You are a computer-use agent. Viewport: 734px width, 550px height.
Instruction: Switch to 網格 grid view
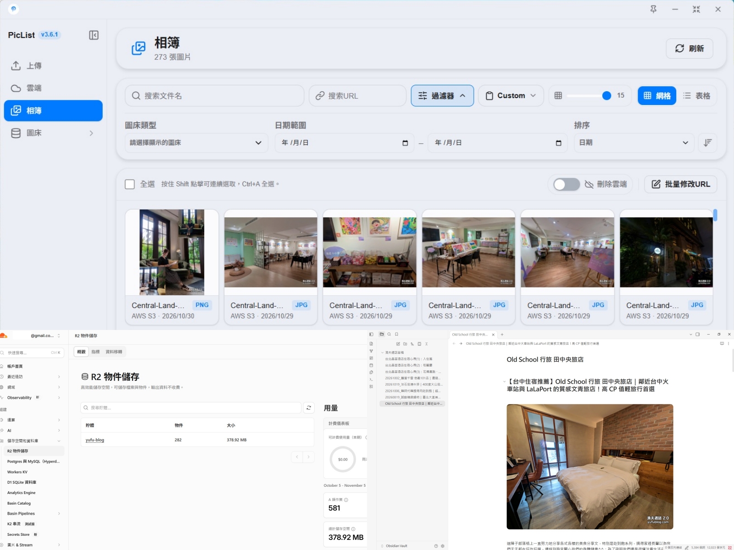click(x=657, y=95)
